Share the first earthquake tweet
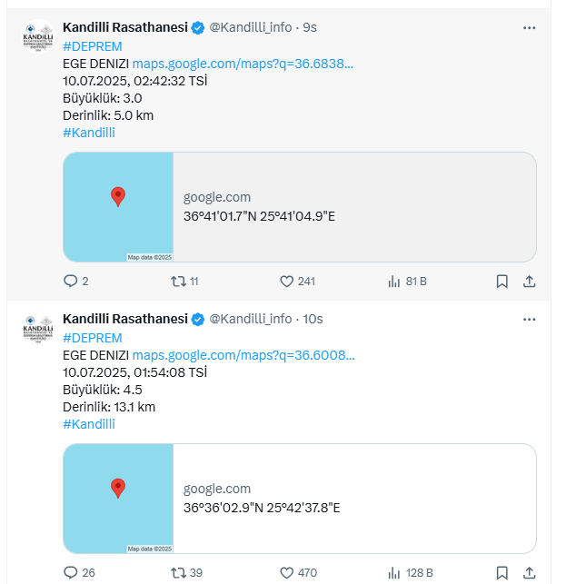Screen dimensions: 566x584 [x=529, y=282]
